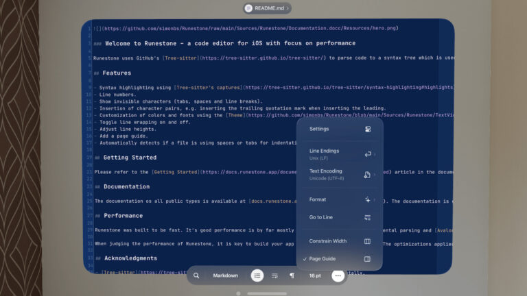Click the Constrain Width columns icon
Image resolution: width=527 pixels, height=296 pixels.
(x=367, y=241)
